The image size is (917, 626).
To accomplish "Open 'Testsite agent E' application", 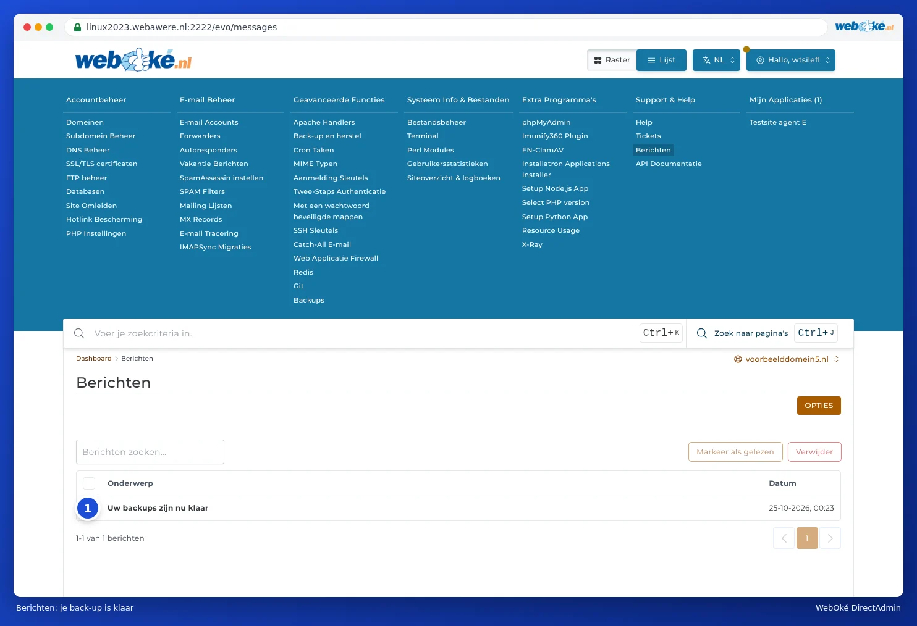I will tap(778, 122).
